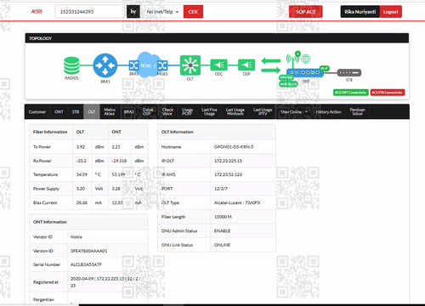The width and height of the screenshot is (425, 306).
Task: Click the ONT WiFi antenna icon
Action: pos(292,59)
